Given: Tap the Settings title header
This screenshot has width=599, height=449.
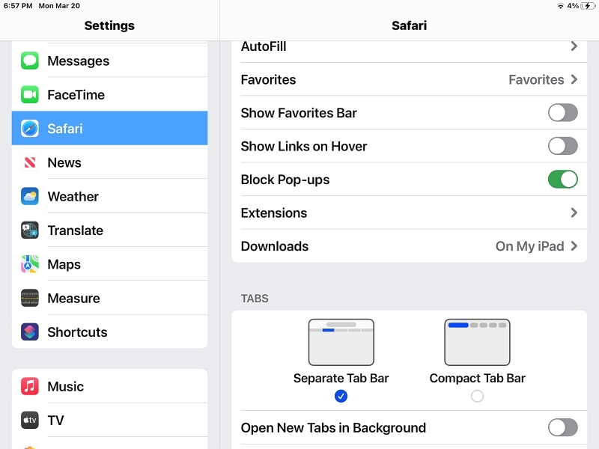Looking at the screenshot, I should [109, 25].
